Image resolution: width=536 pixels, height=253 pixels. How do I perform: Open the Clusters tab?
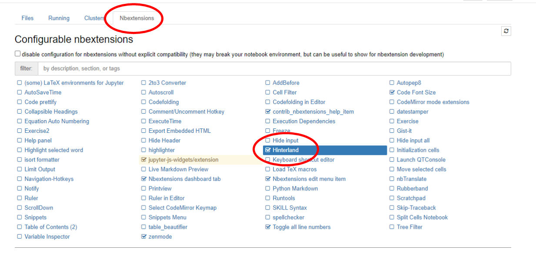point(94,18)
